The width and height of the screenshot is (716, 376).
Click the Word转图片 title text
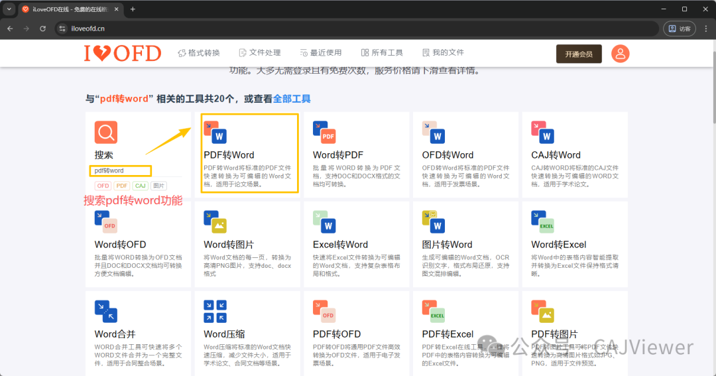point(229,245)
